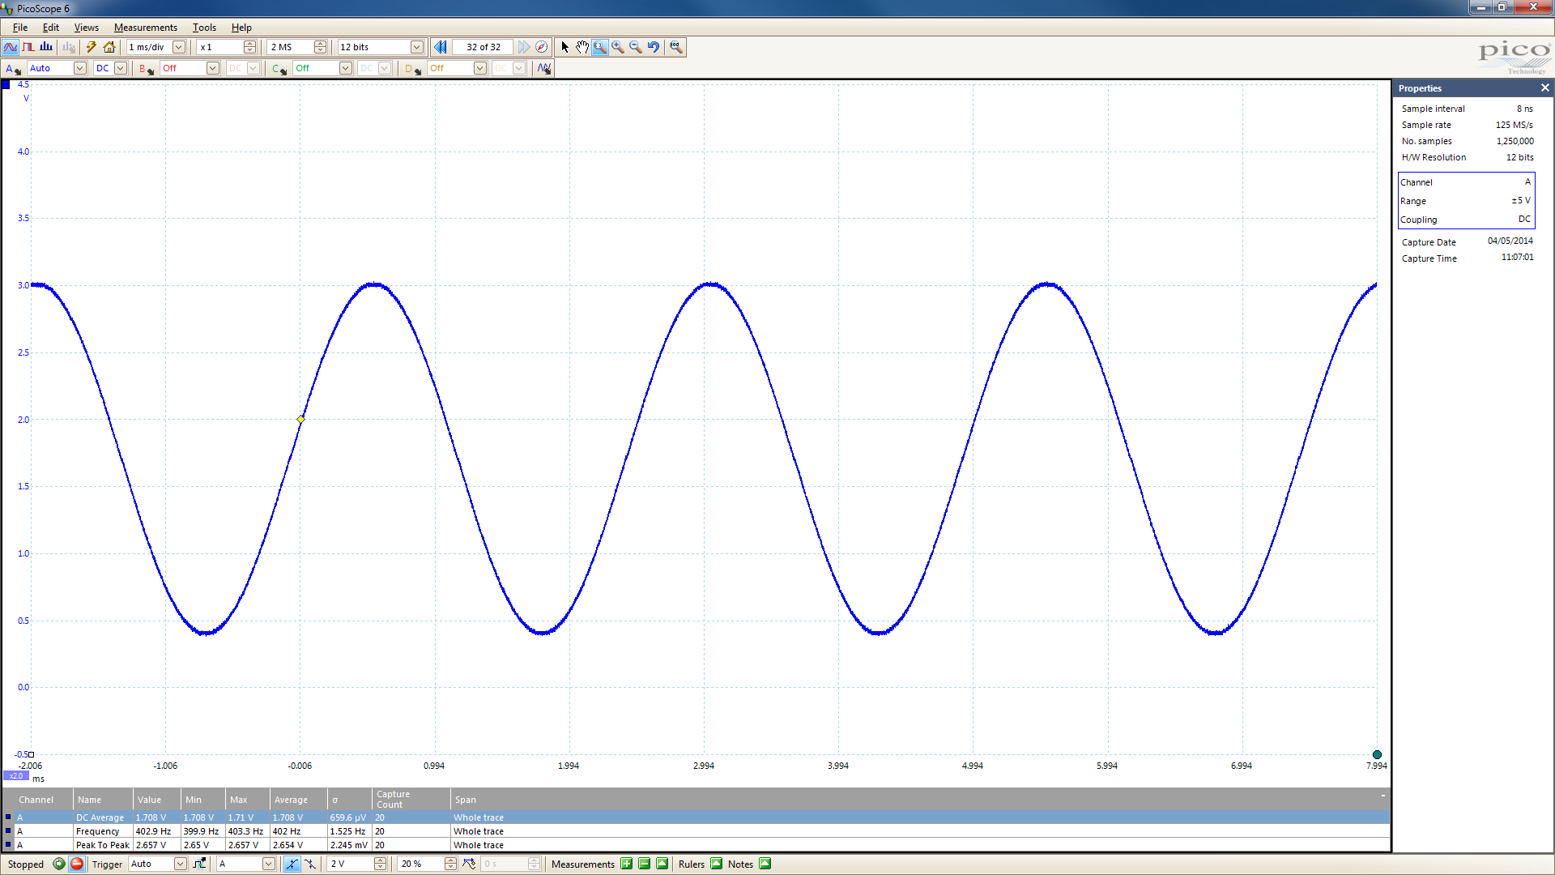This screenshot has height=875, width=1555.
Task: Adjust the x1 horizontal zoom stepper
Action: [250, 47]
